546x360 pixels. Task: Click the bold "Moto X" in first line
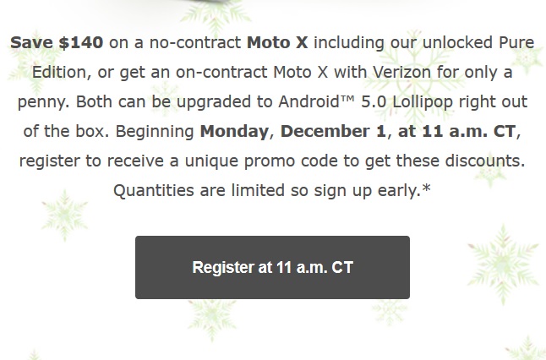tap(276, 42)
